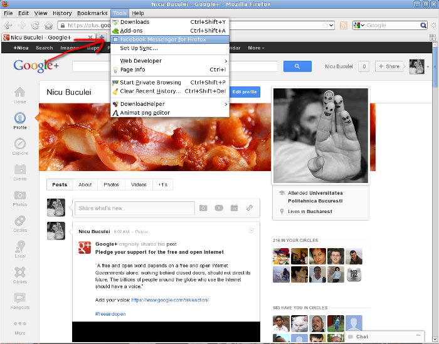This screenshot has width=439, height=344.
Task: Select Set Up Sync menu entry
Action: coord(170,48)
